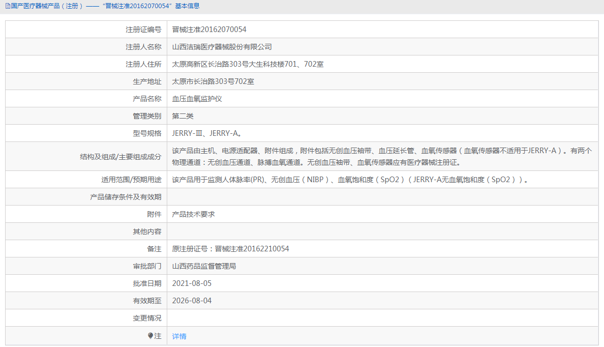The height and width of the screenshot is (347, 604).
Task: Click the page title 国产医疗器械产品（注册）
Action: [x=47, y=6]
